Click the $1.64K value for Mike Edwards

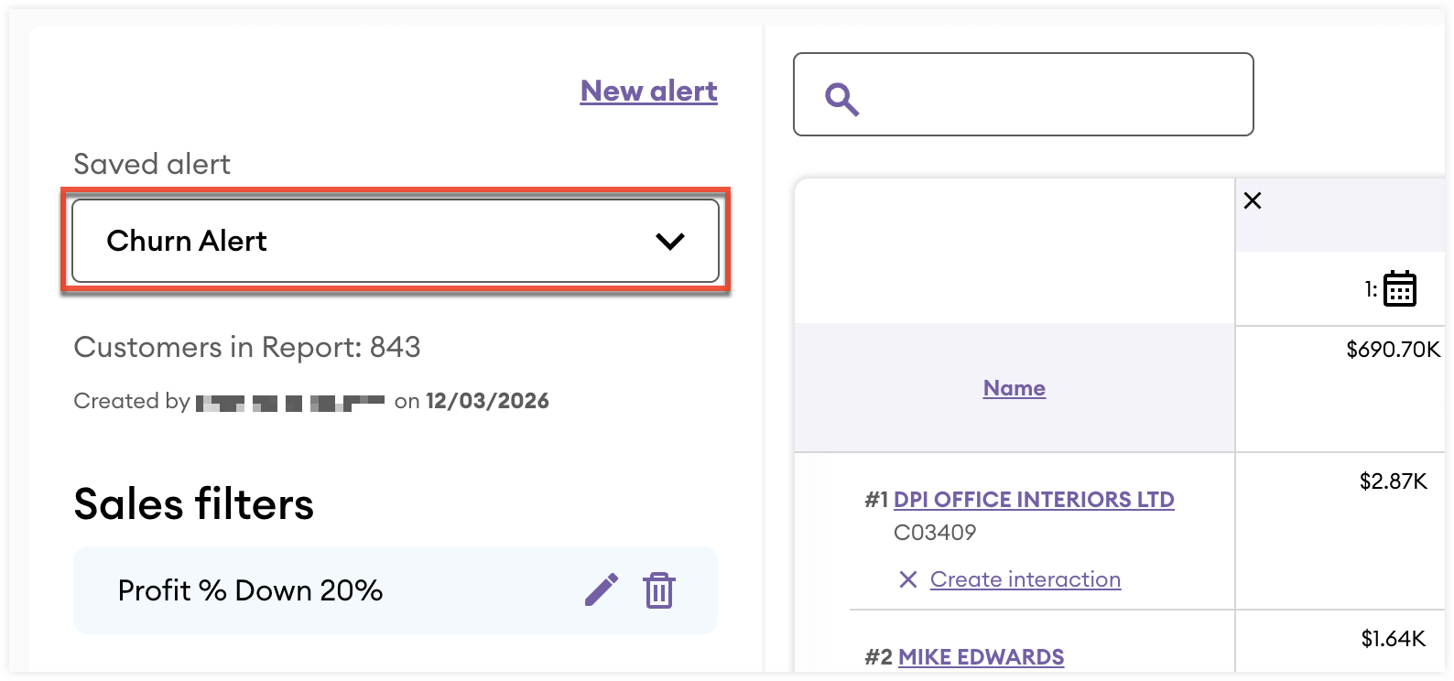pyautogui.click(x=1393, y=639)
